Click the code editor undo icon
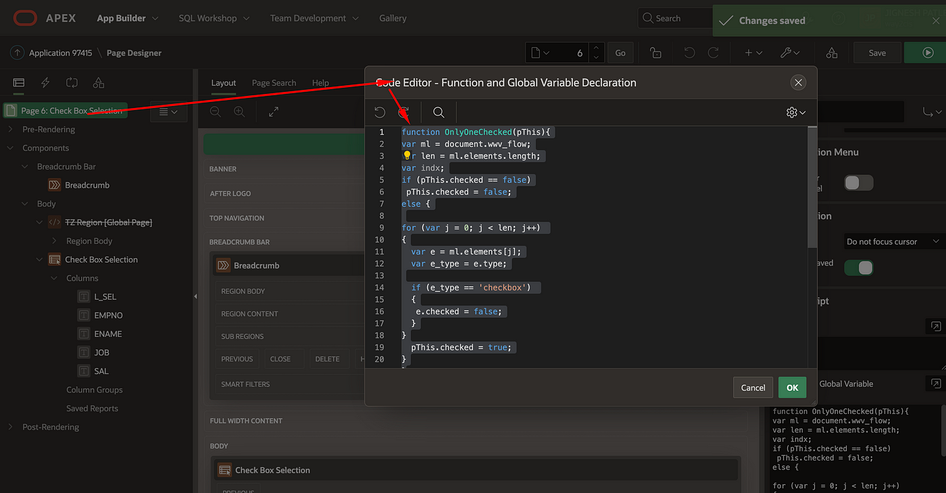946x493 pixels. (x=380, y=112)
